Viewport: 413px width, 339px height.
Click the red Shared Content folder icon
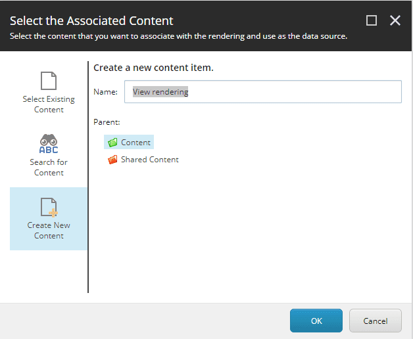[x=112, y=159]
